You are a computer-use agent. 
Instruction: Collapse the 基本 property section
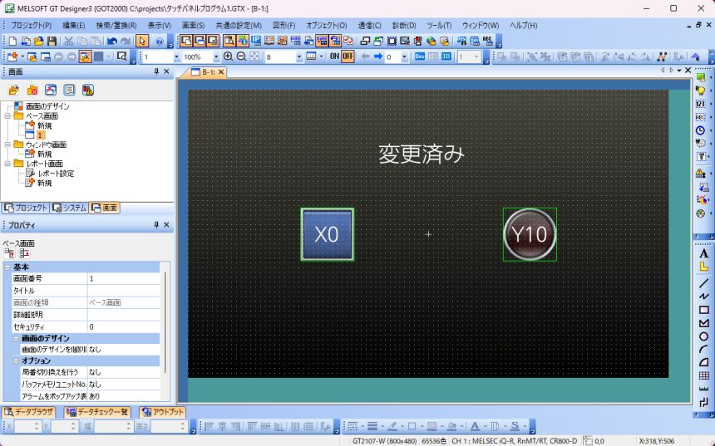(x=7, y=267)
